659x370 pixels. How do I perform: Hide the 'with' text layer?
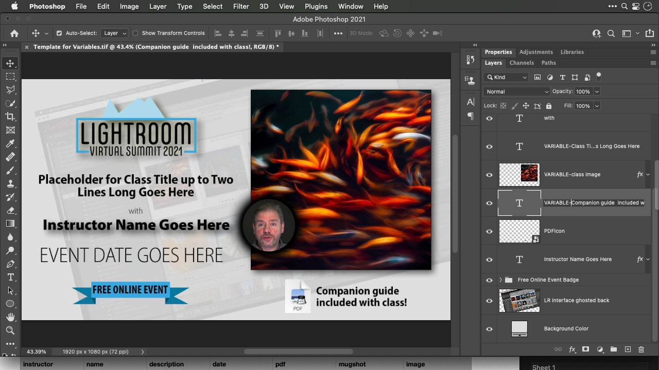(489, 118)
